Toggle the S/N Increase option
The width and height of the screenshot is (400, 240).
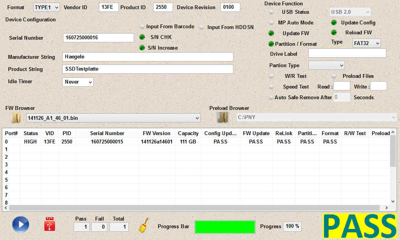(142, 48)
